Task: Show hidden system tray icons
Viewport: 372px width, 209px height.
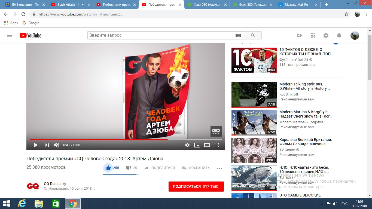Action: (x=322, y=204)
